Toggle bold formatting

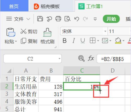[x=65, y=41]
